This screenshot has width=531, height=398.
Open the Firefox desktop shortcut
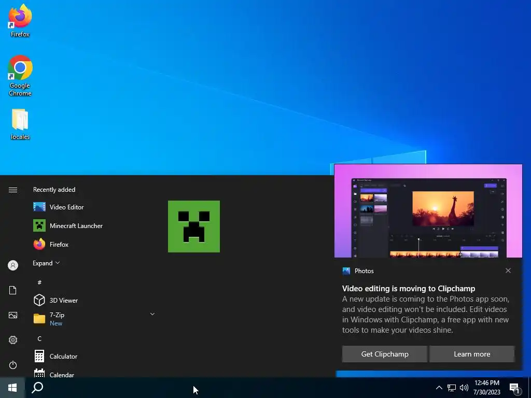tap(20, 21)
